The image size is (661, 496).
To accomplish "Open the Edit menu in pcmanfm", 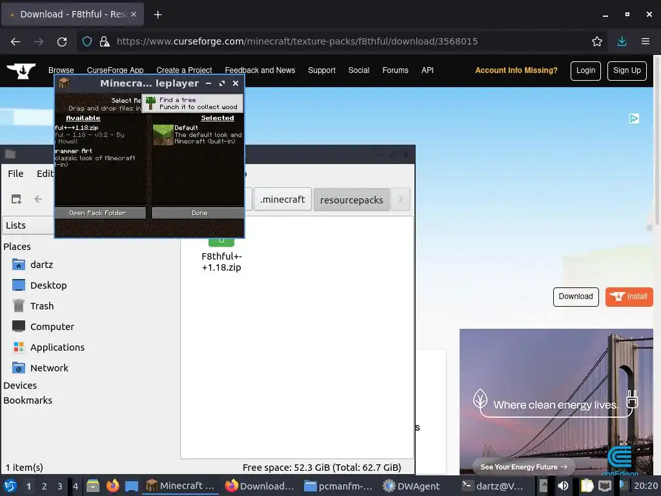I will coord(45,174).
